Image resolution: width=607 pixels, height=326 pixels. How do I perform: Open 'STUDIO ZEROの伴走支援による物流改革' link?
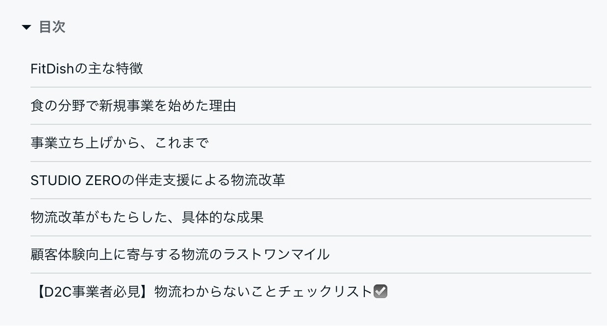[157, 180]
